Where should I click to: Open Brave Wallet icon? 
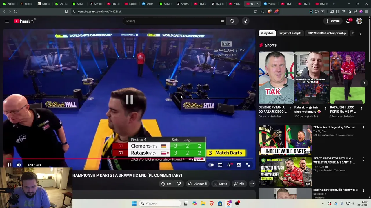(343, 12)
